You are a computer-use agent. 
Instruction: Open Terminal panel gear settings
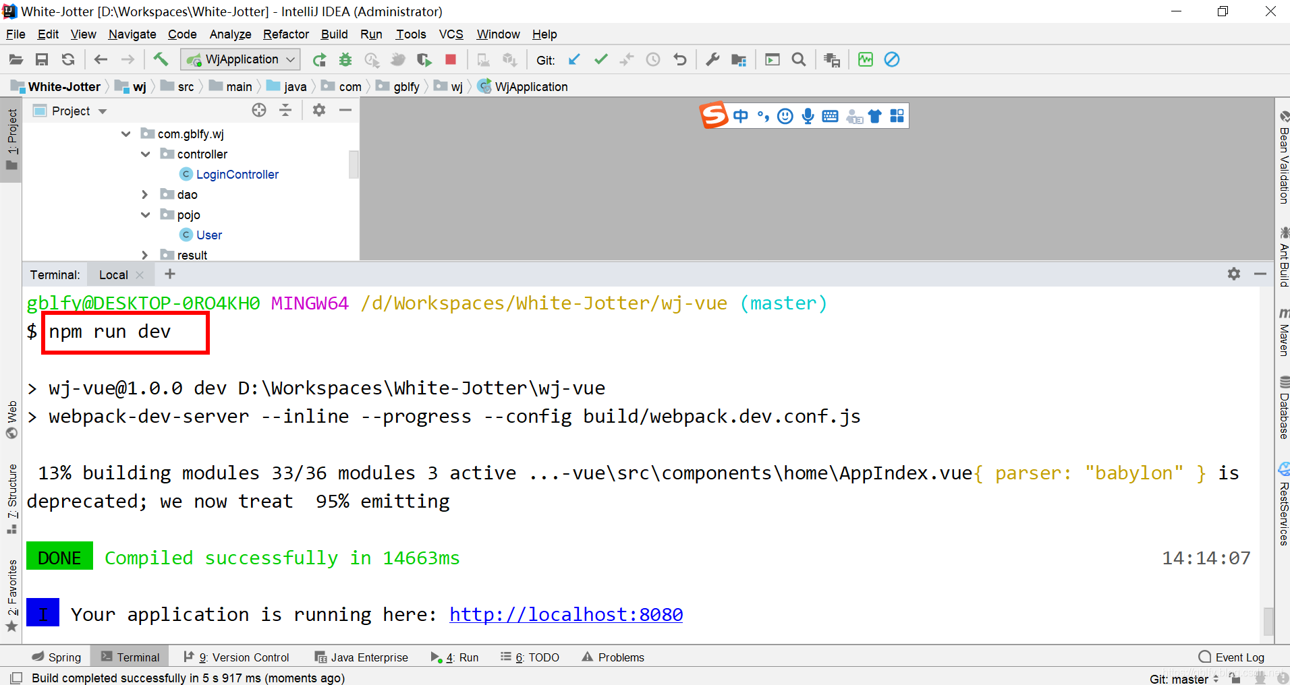click(1234, 274)
